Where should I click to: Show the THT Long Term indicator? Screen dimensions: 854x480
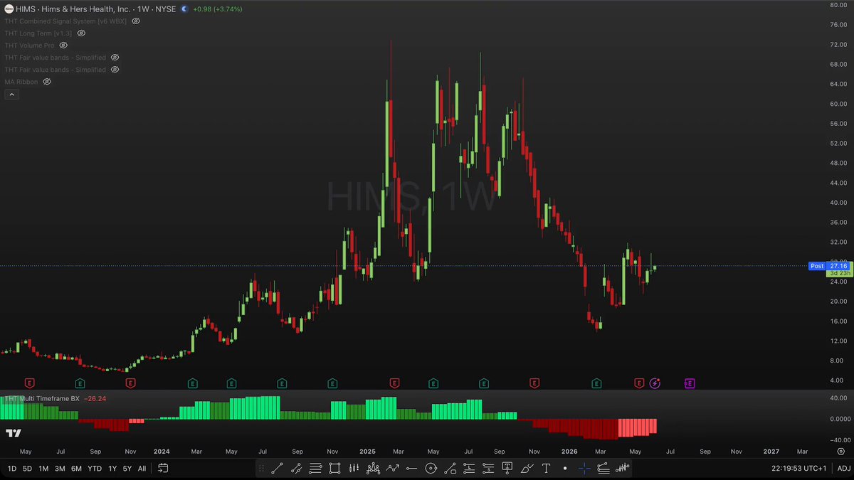point(81,33)
